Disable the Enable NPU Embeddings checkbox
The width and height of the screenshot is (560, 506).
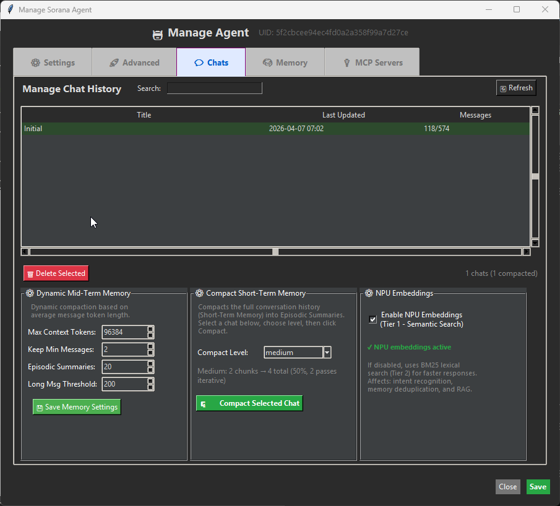tap(373, 319)
